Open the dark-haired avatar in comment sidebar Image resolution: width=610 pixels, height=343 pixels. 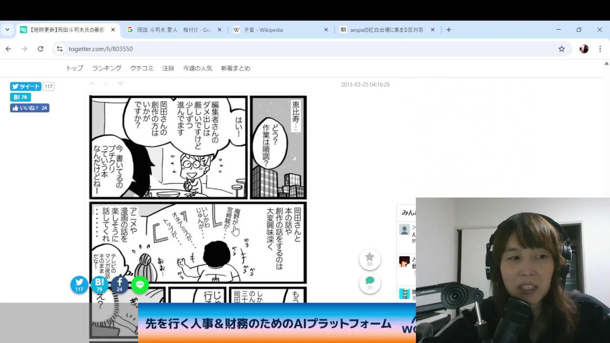tap(405, 262)
